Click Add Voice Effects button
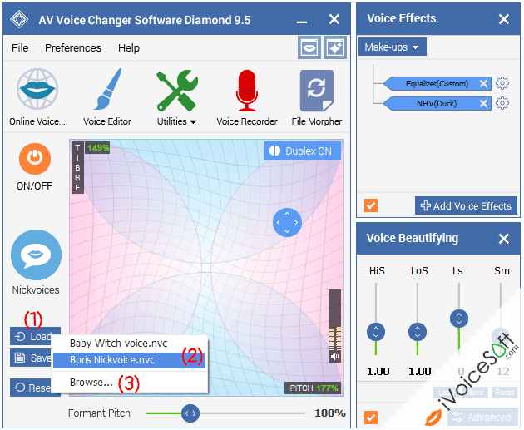Image resolution: width=524 pixels, height=430 pixels. coord(466,205)
